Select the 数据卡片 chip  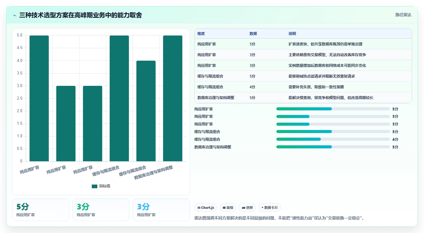pos(270,208)
